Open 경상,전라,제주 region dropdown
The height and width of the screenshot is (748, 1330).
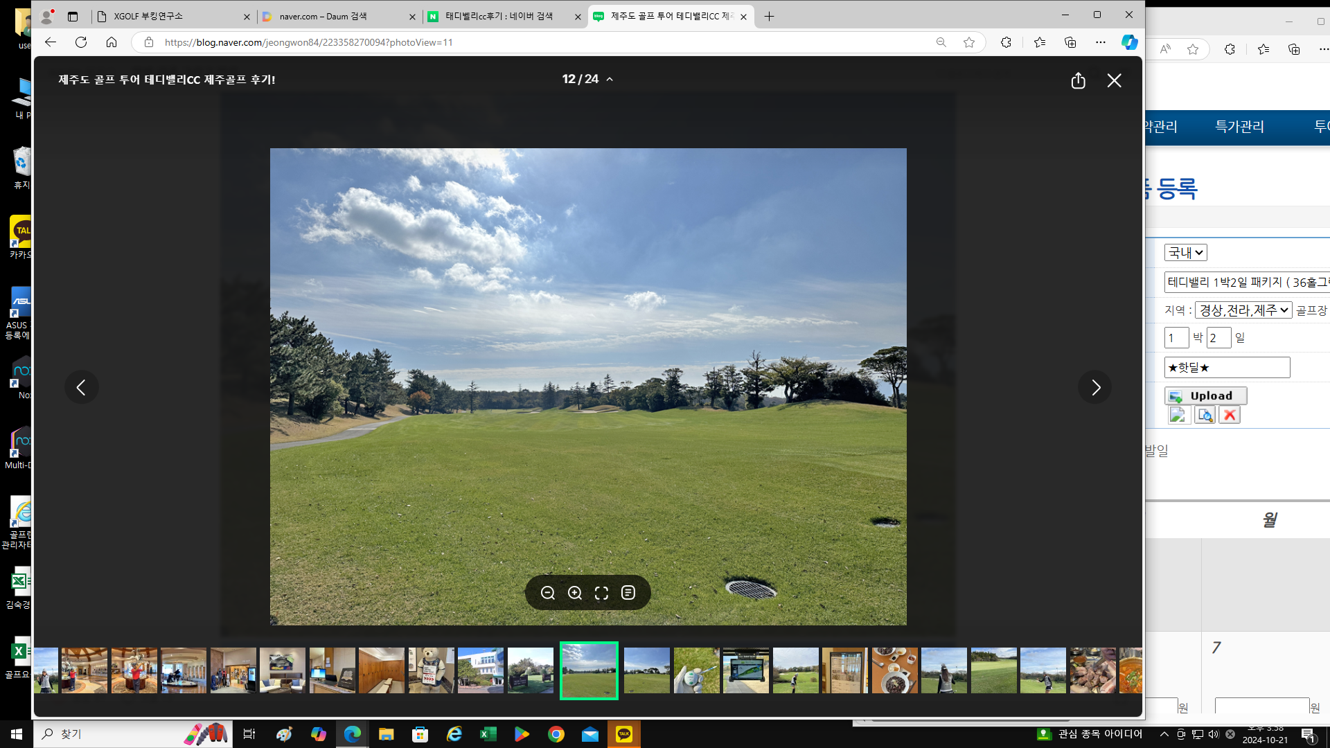coord(1243,310)
